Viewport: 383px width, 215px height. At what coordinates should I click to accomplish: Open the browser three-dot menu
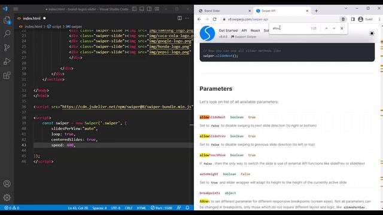click(379, 19)
